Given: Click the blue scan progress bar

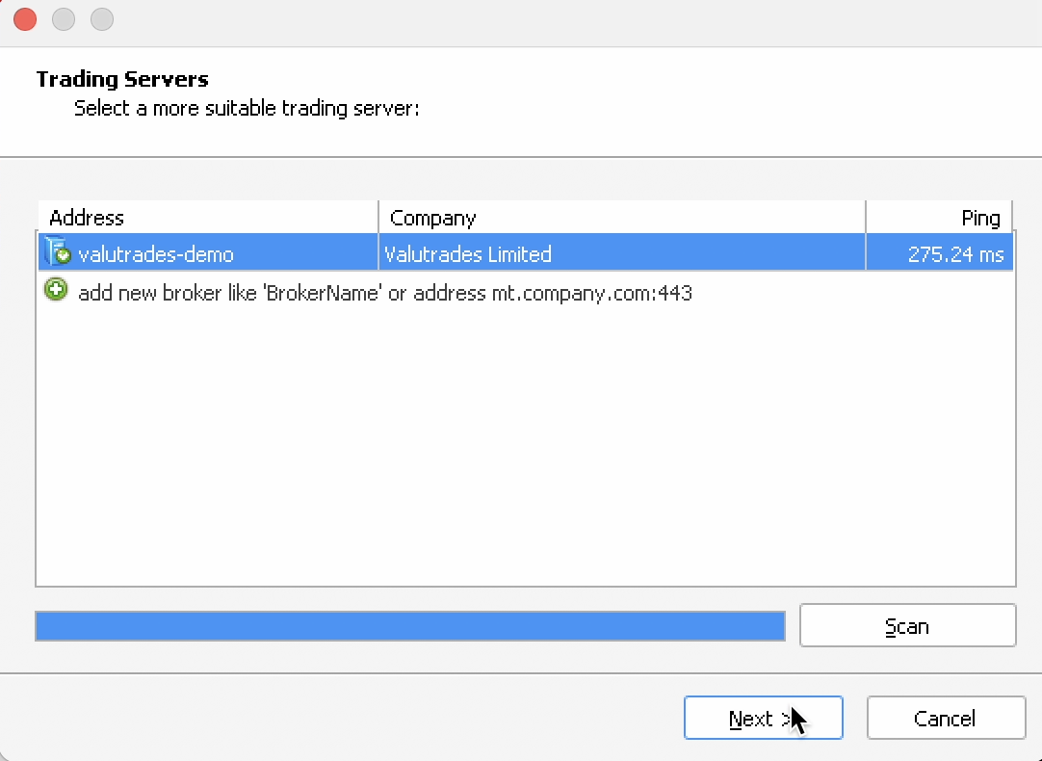Looking at the screenshot, I should [x=410, y=626].
